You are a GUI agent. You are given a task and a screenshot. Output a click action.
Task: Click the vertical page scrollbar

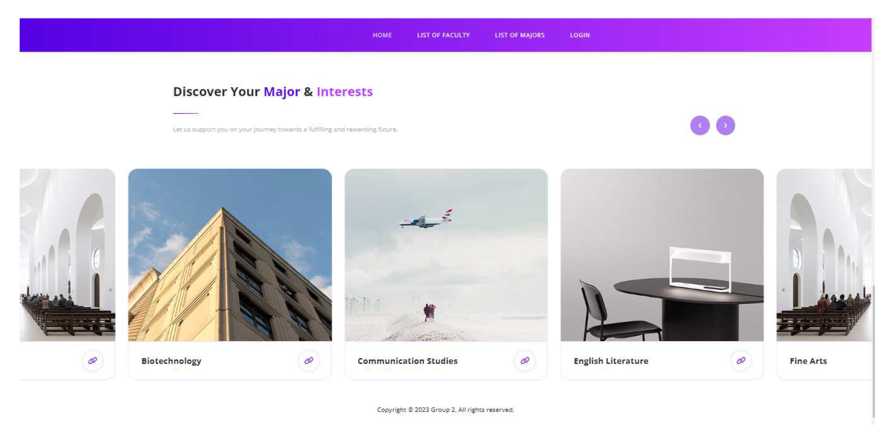click(x=873, y=221)
